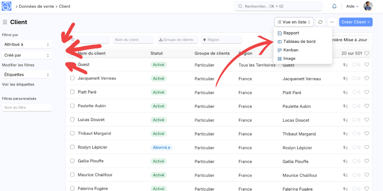
Task: Click the app logo in top-left corner
Action: [x=6, y=6]
